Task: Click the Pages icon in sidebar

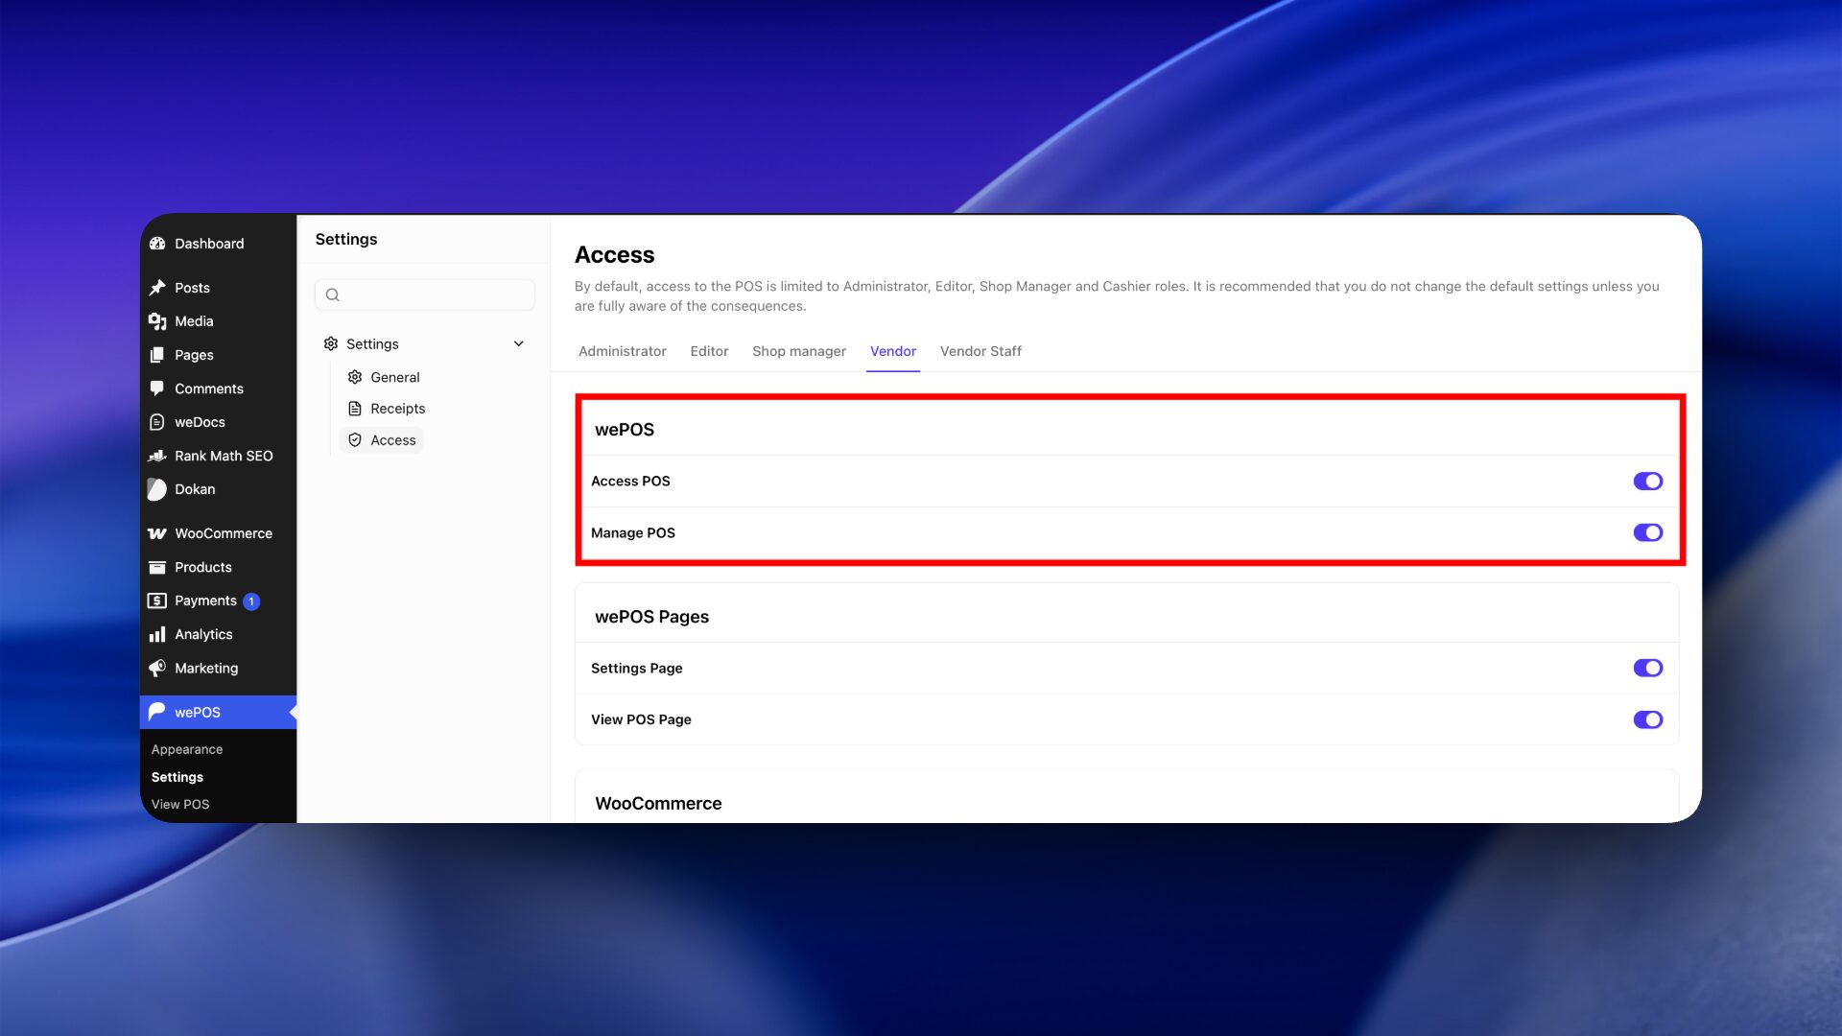Action: (157, 355)
